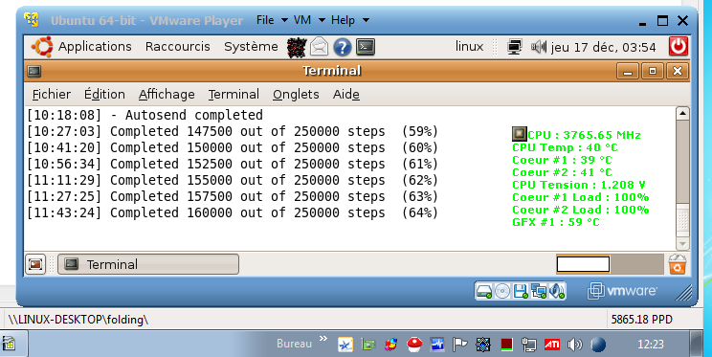Click the black-blue ornate square tray icon
The image size is (712, 357).
tap(483, 345)
